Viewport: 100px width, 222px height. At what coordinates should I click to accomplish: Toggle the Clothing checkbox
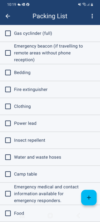[x=8, y=106]
